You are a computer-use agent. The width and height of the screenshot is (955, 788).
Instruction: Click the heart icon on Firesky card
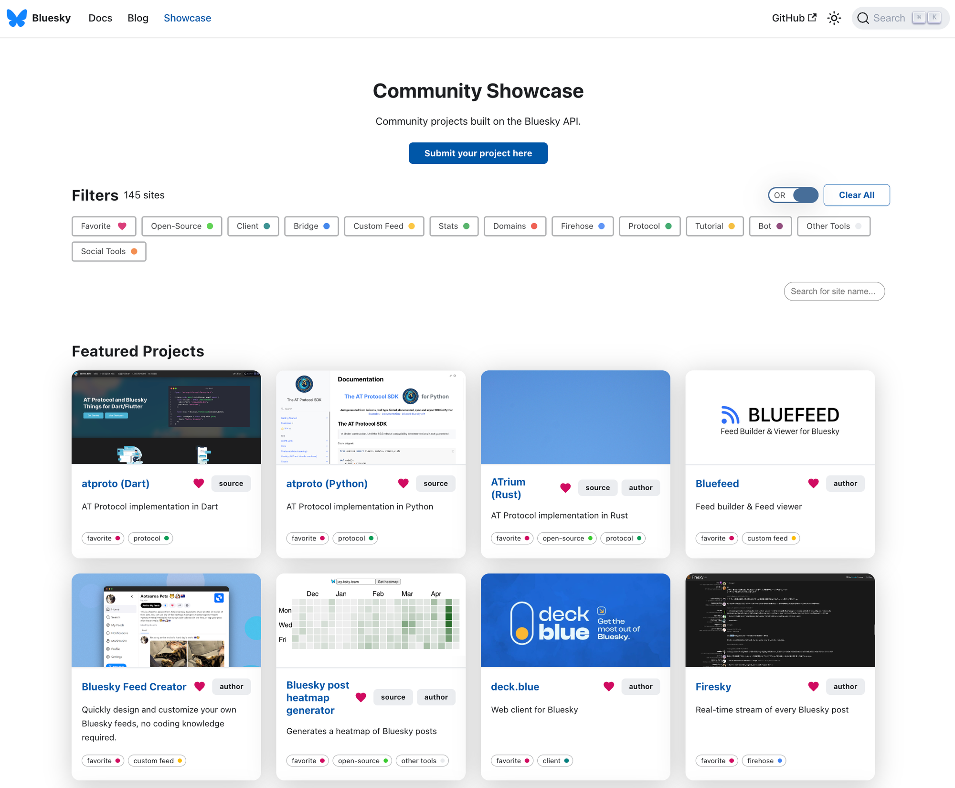click(x=813, y=686)
